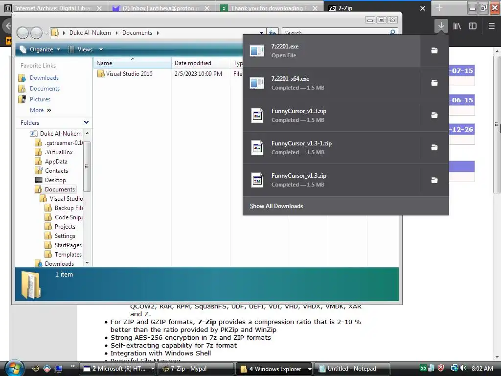Click the volume icon in system tray
This screenshot has width=501, height=376.
coord(463,368)
